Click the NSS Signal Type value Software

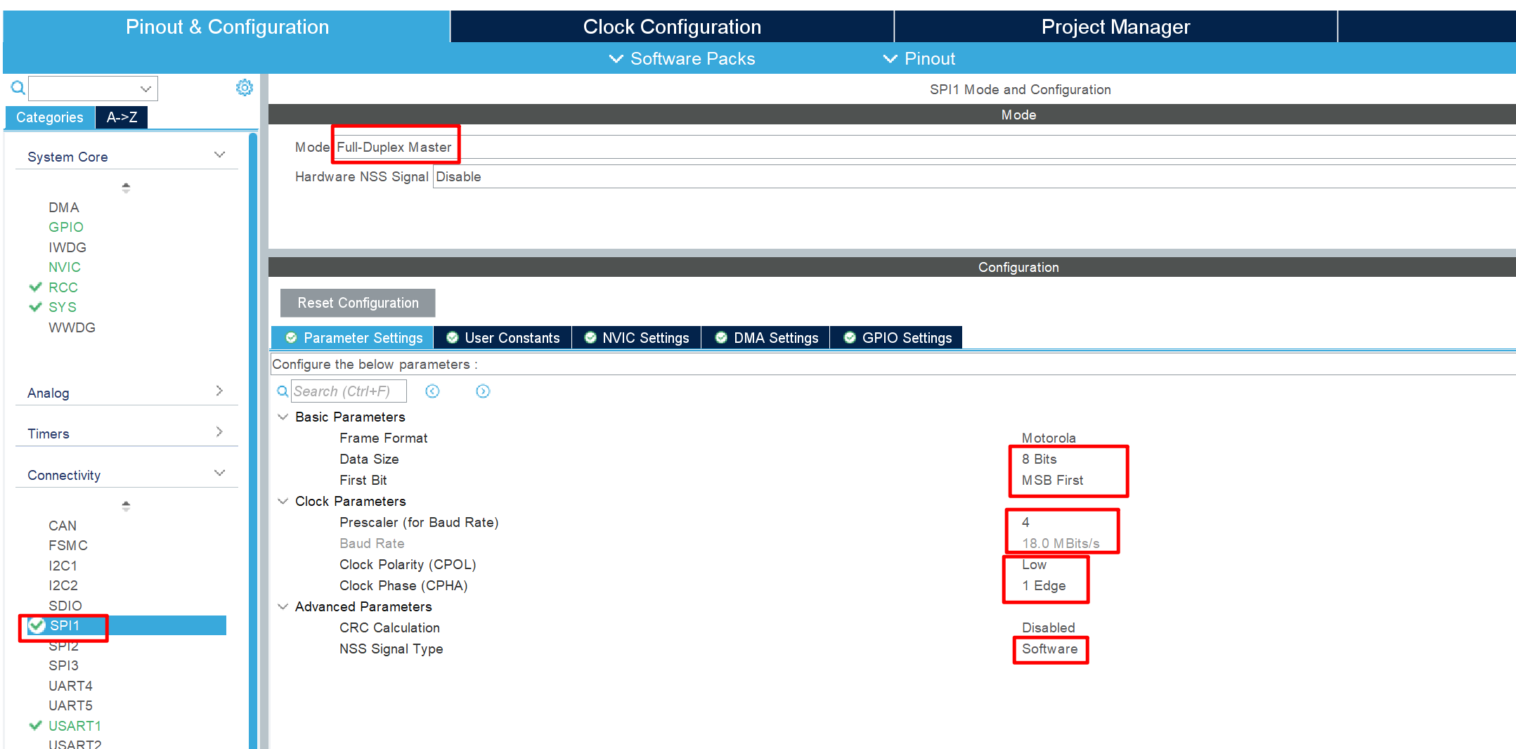point(1049,649)
